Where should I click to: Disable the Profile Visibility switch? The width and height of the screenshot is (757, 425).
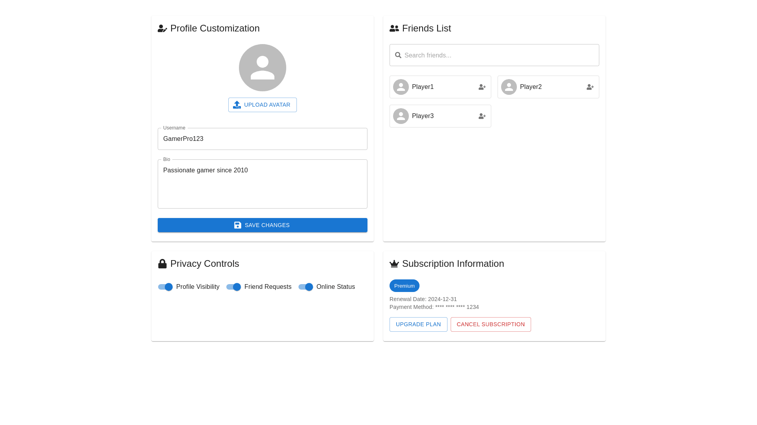165,287
